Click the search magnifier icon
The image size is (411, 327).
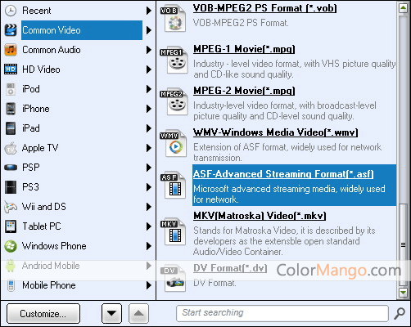[x=400, y=313]
